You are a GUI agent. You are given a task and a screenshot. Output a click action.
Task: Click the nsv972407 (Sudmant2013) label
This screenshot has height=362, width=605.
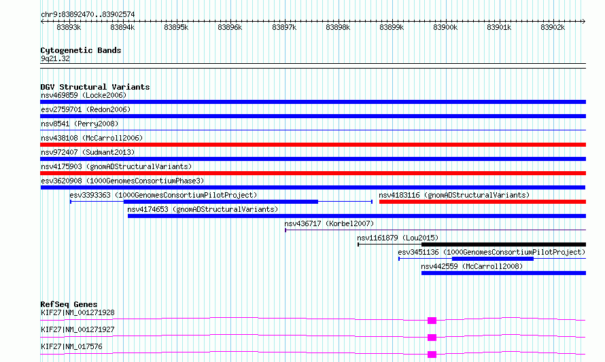click(88, 152)
